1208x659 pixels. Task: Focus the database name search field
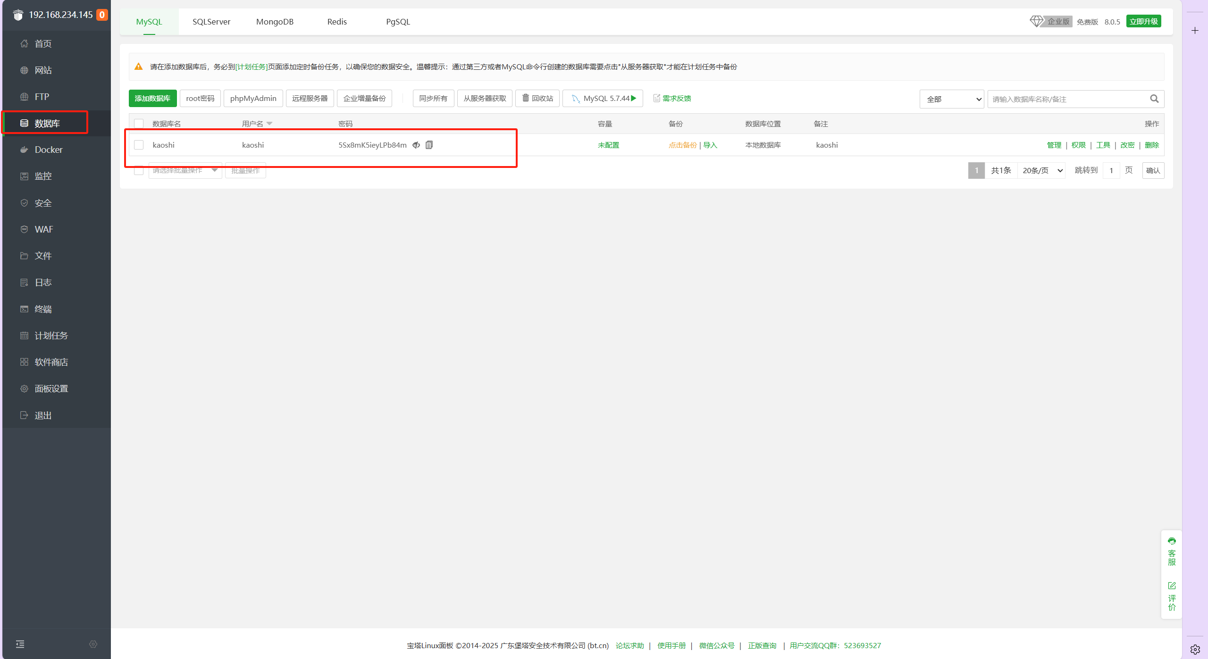[1066, 99]
